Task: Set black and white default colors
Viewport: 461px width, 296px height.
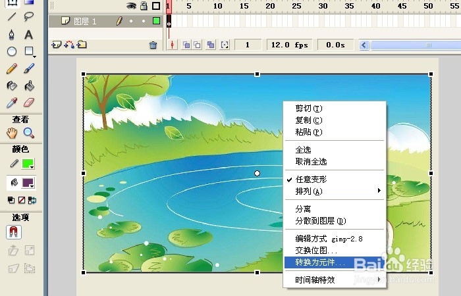Action: pyautogui.click(x=11, y=200)
